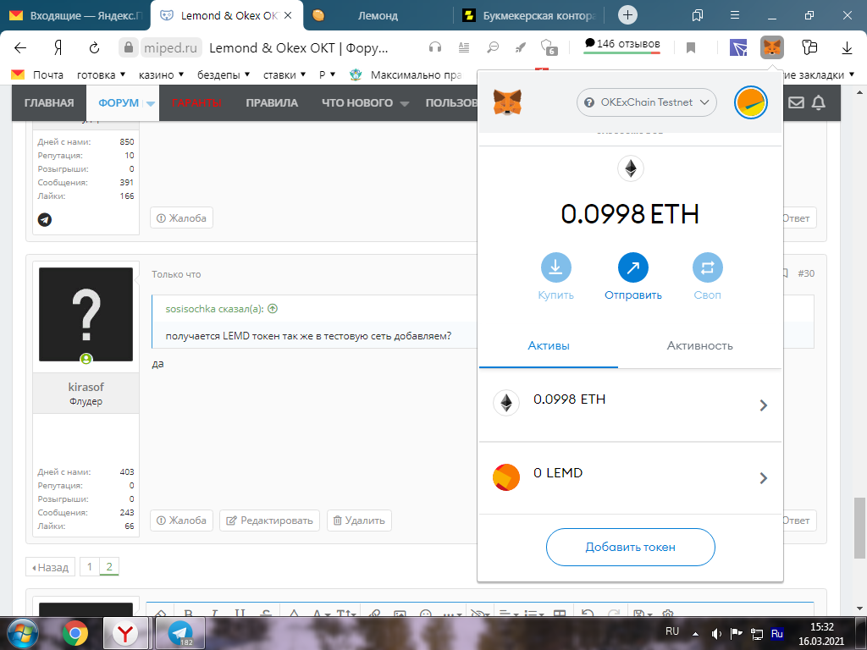Click the headphones read-aloud icon
Image resolution: width=867 pixels, height=650 pixels.
pos(435,47)
